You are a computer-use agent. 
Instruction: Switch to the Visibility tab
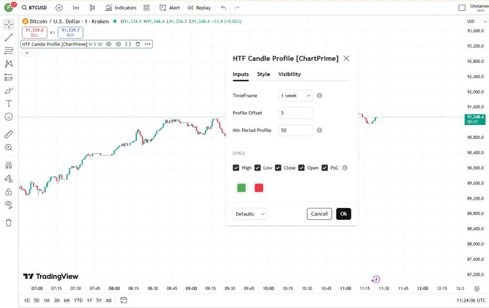[289, 74]
